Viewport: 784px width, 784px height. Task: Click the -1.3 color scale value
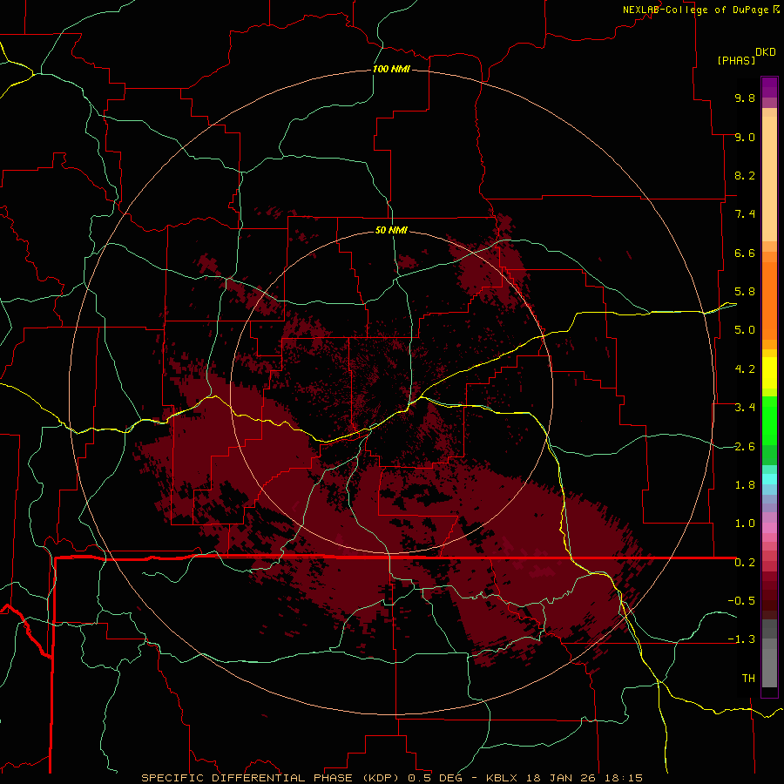point(741,639)
